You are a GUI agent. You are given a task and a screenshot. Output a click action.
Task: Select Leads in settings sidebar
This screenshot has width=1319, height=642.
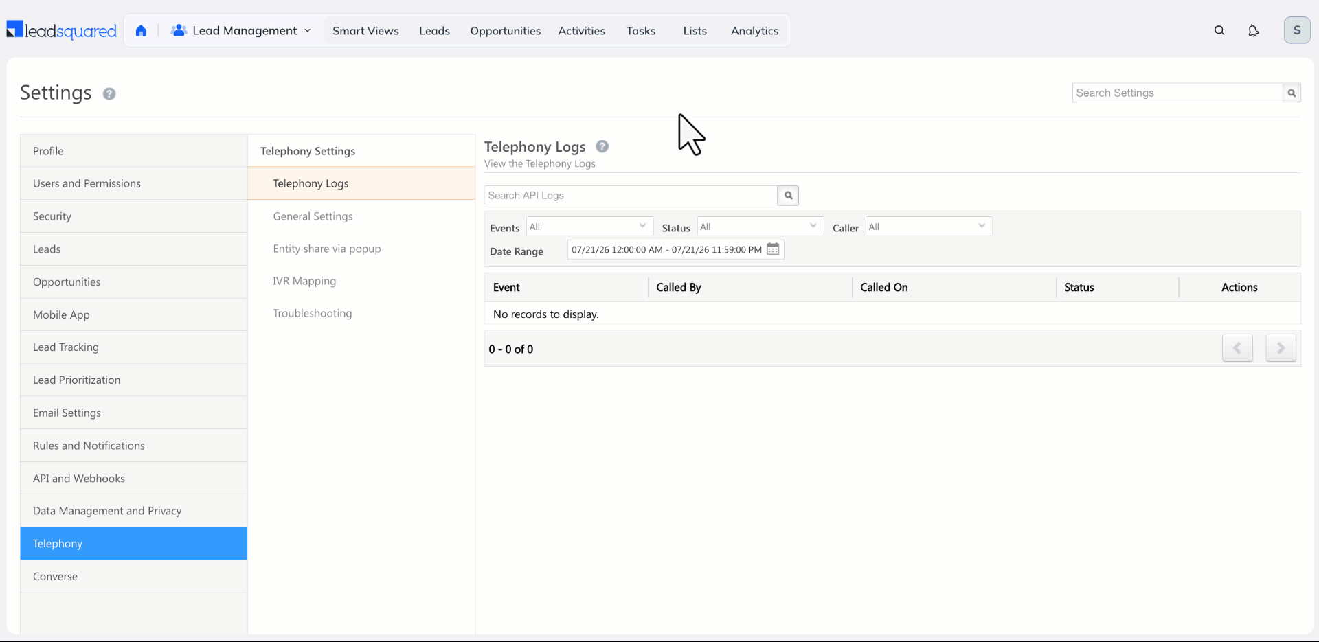pyautogui.click(x=133, y=249)
